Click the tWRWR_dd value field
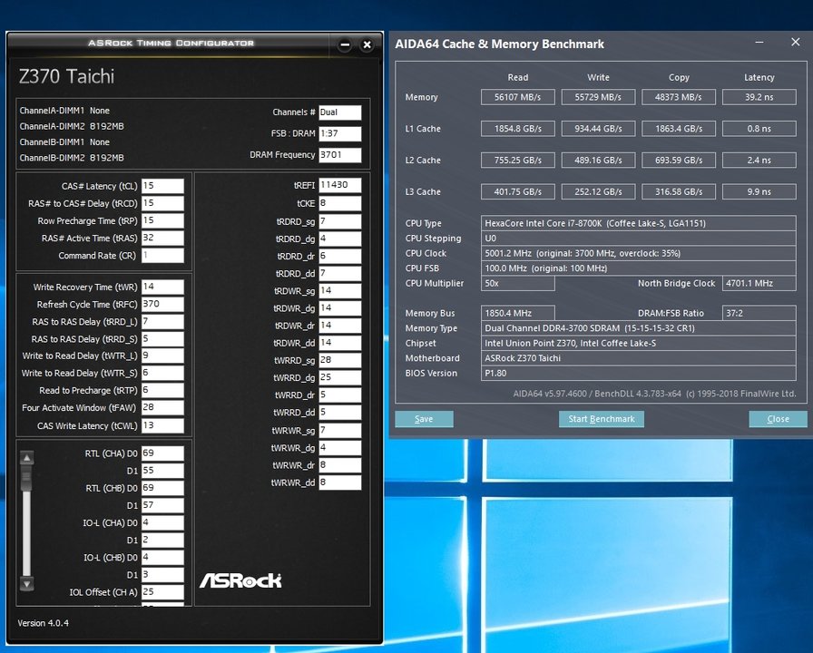 (x=340, y=482)
